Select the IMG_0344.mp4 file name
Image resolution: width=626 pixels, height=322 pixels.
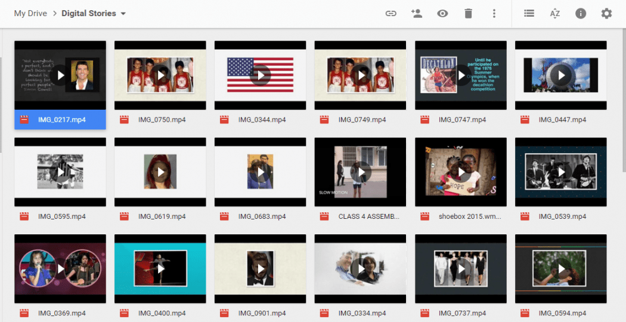[262, 119]
